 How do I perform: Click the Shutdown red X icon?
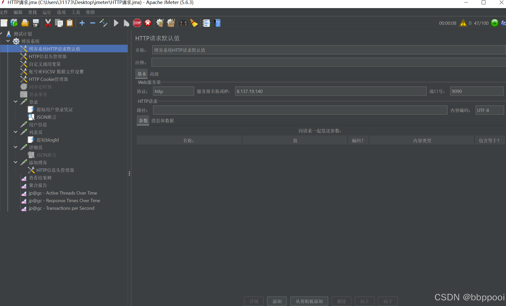pyautogui.click(x=148, y=23)
